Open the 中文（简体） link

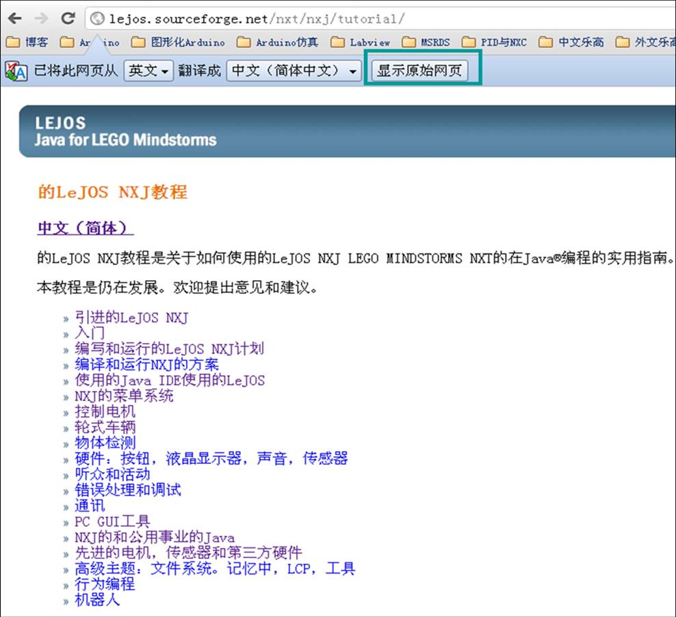click(x=86, y=228)
